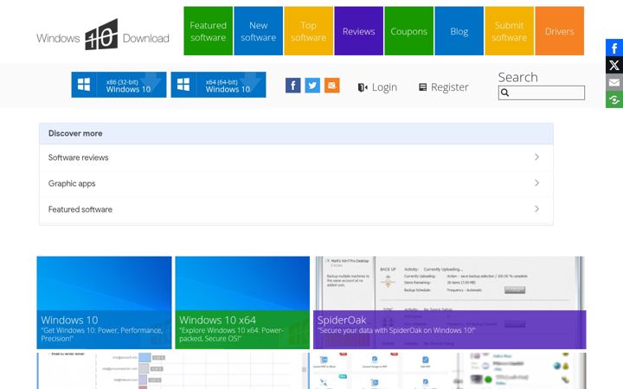Open the Featured software menu tile
The image size is (623, 389).
[208, 31]
